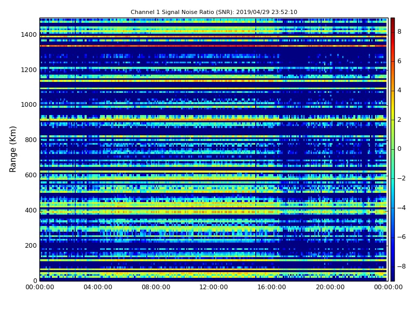Click the 1400 tick label on range axis
415x311 pixels.
point(29,35)
